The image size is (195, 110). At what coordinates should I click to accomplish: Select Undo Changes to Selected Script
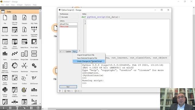coord(89,61)
